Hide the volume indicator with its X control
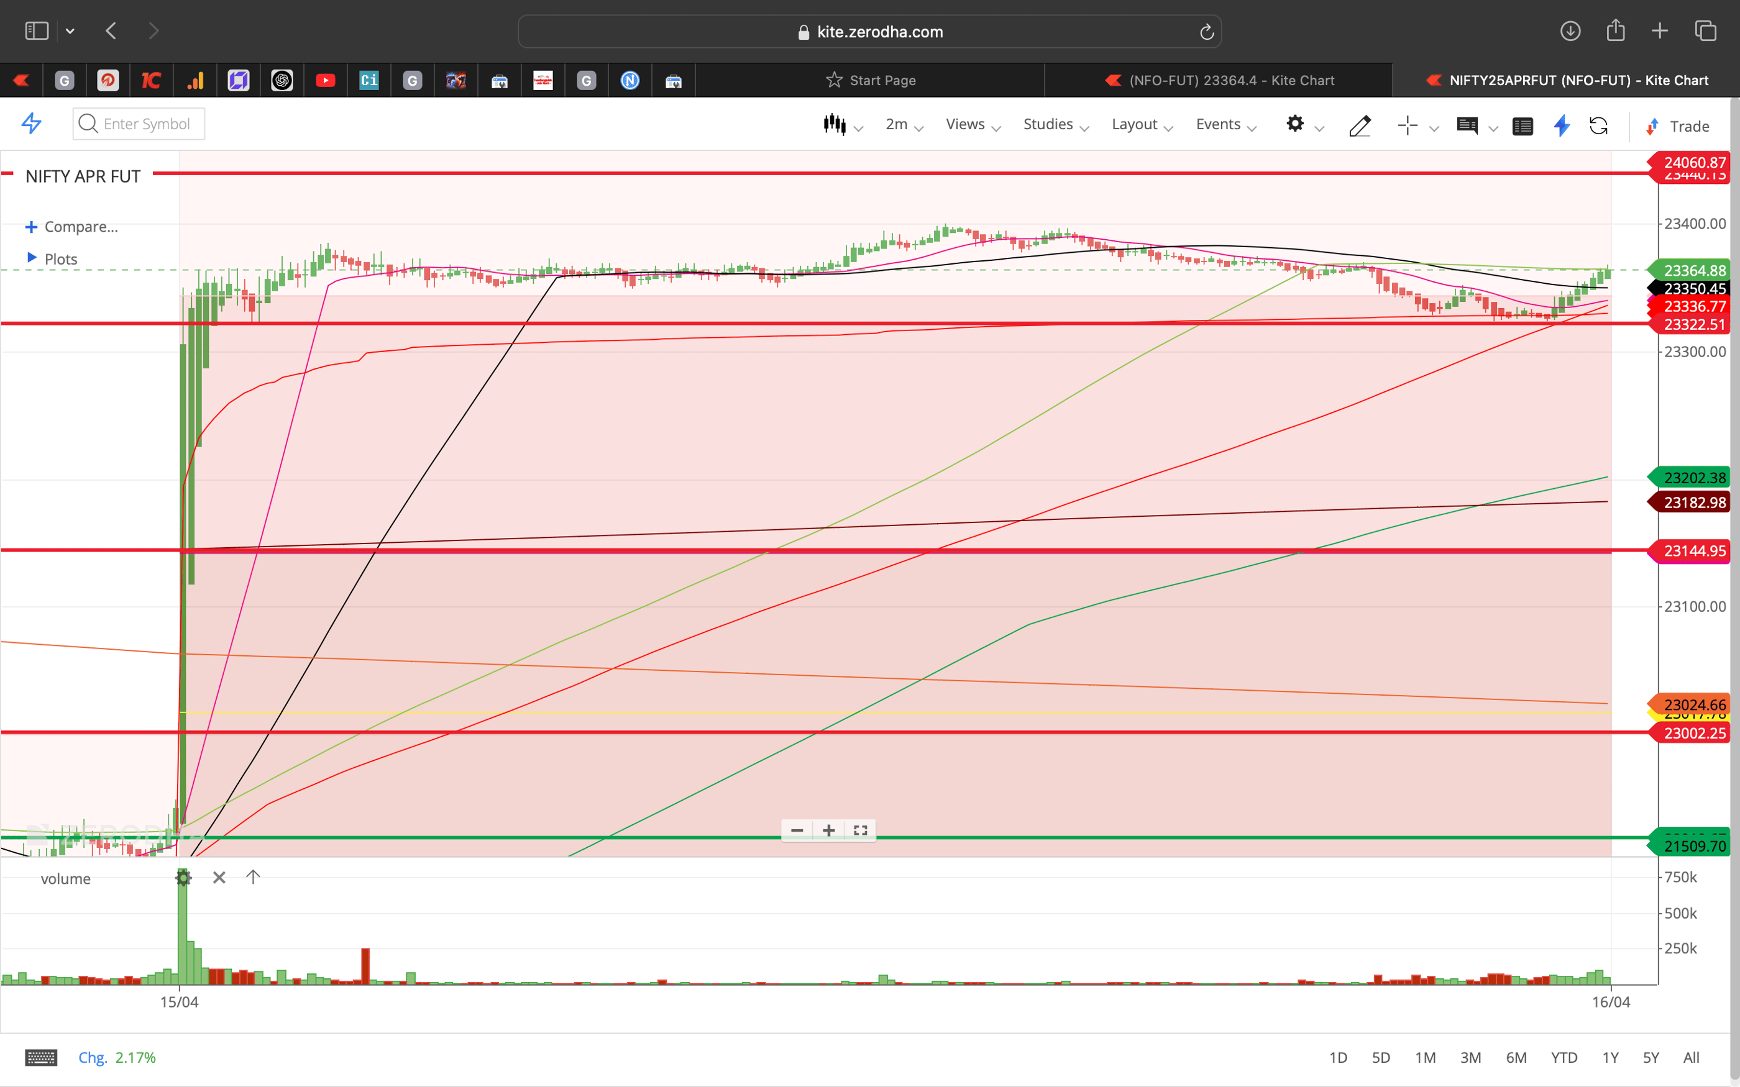Viewport: 1740px width, 1087px height. 219,877
